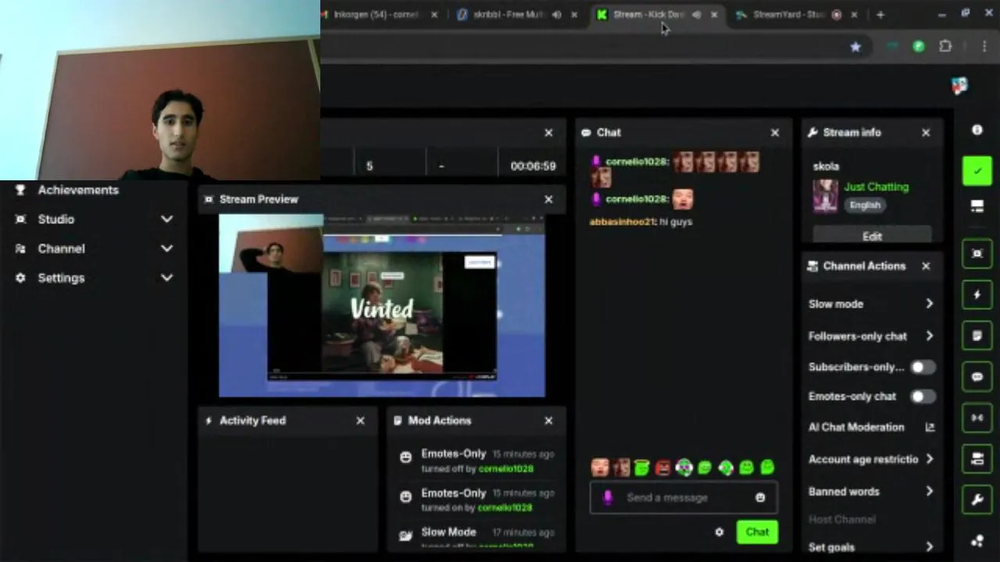Screen dimensions: 1000x562
Task: Open Achievements in left sidebar
Action: [78, 190]
